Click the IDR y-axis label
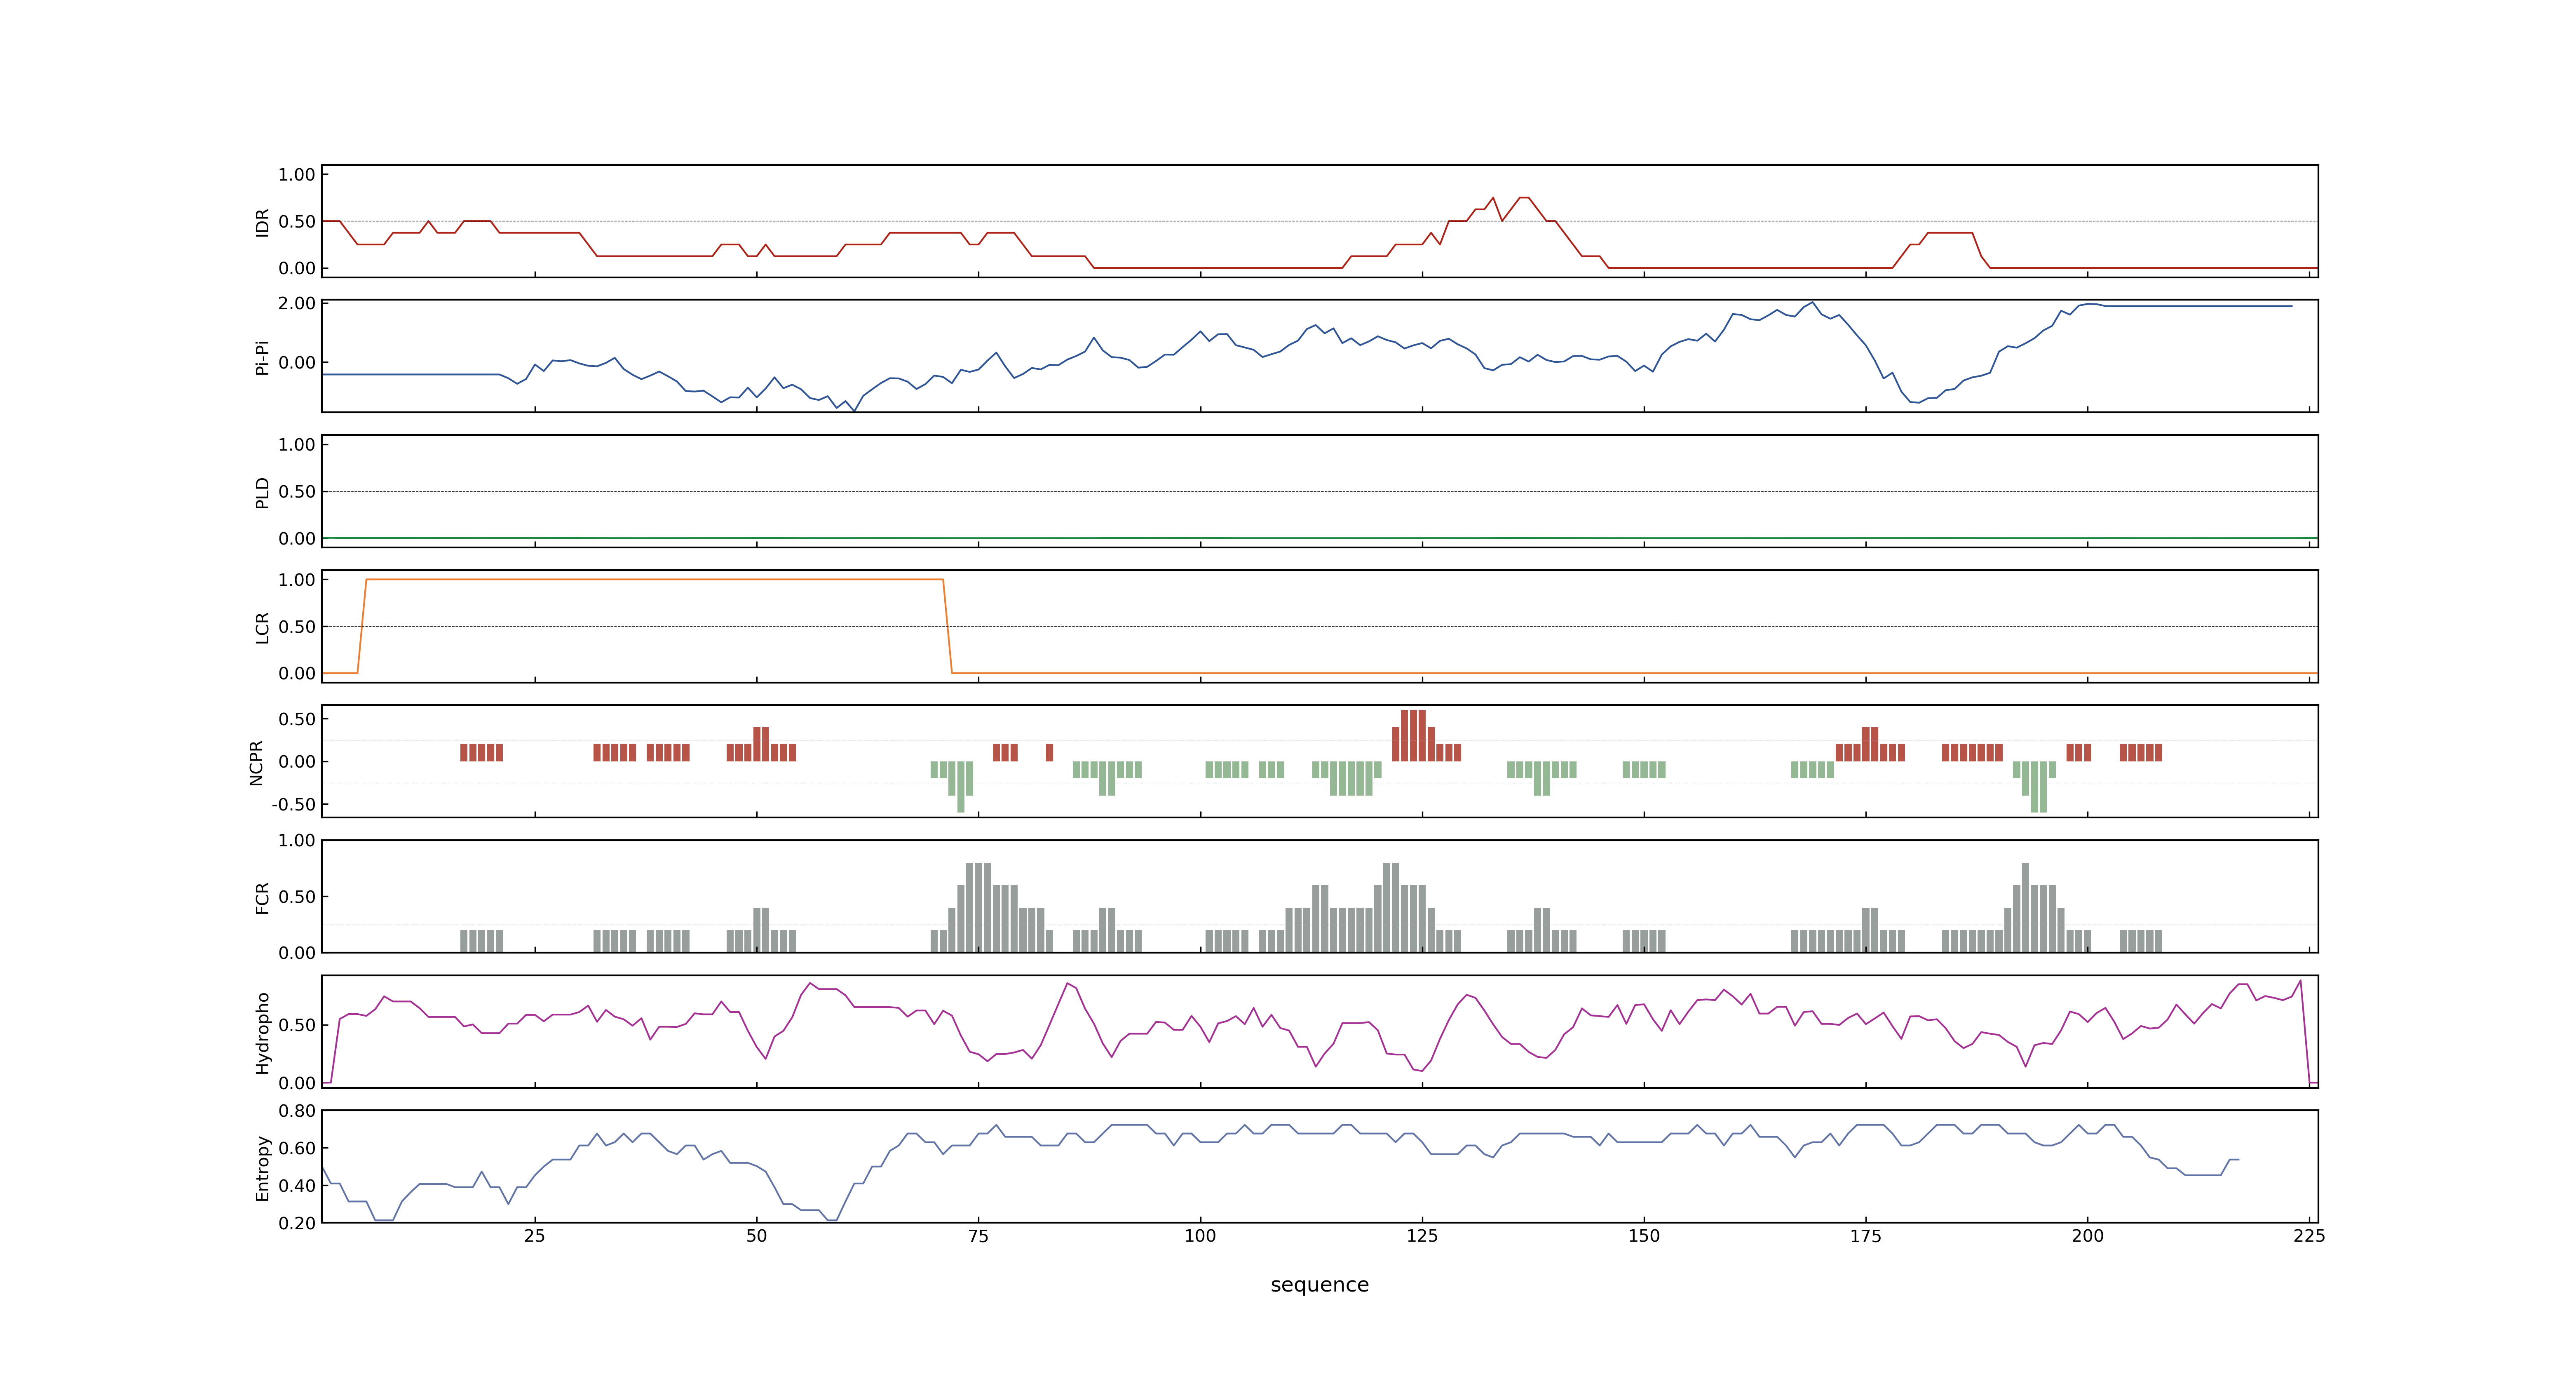Screen dimensions: 2576x1374 click(x=262, y=222)
